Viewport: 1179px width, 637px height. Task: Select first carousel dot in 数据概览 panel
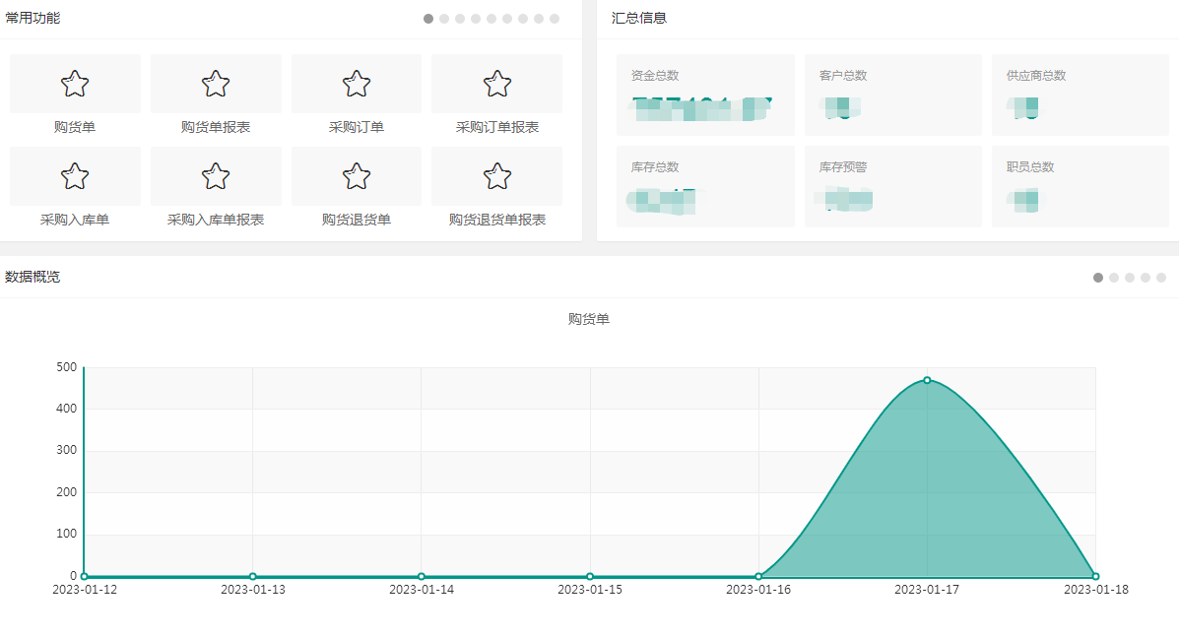click(1098, 278)
